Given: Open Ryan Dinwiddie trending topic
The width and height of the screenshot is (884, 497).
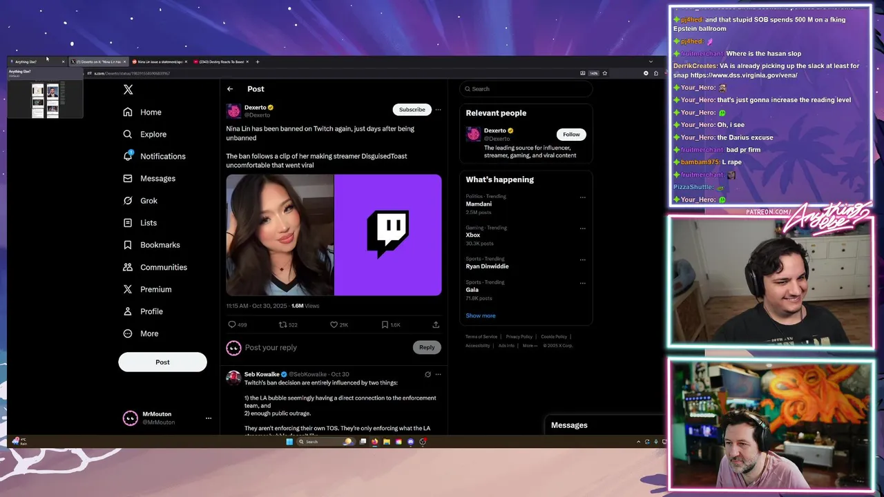Looking at the screenshot, I should [x=487, y=266].
